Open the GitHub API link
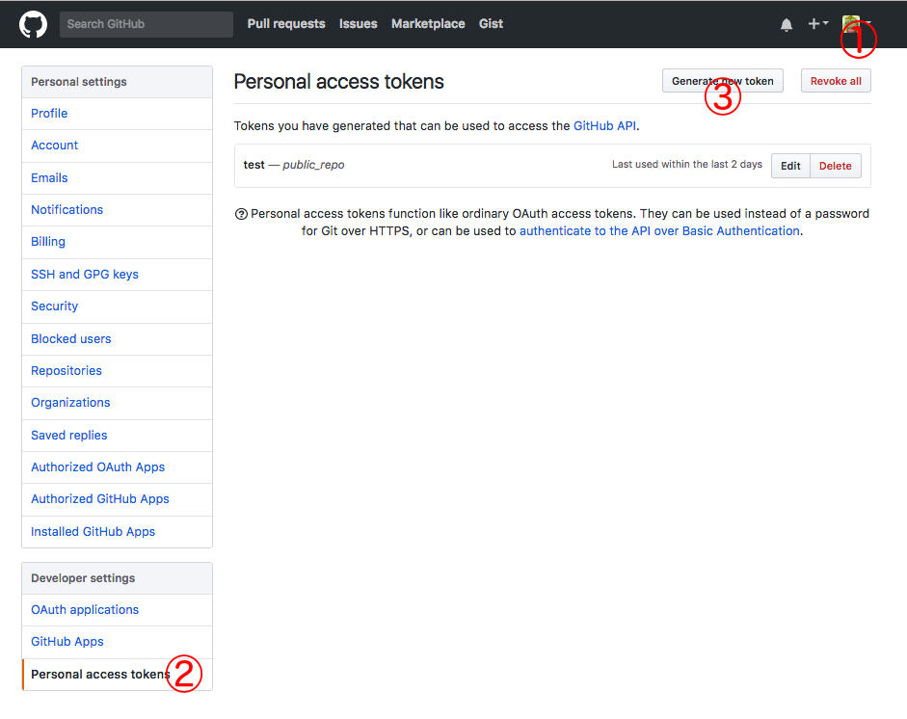 [x=604, y=126]
